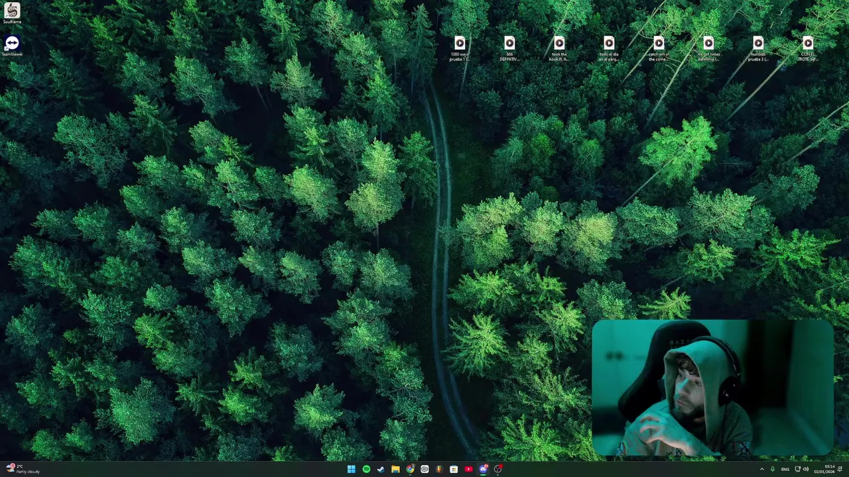The height and width of the screenshot is (477, 849).
Task: Select the 'CON EL TROTE def...' media file
Action: click(x=808, y=49)
